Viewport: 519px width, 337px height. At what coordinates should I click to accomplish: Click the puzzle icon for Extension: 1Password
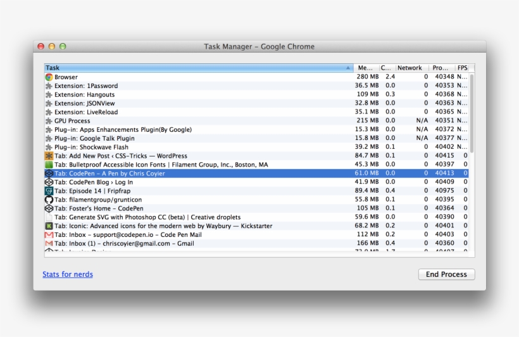pos(49,86)
